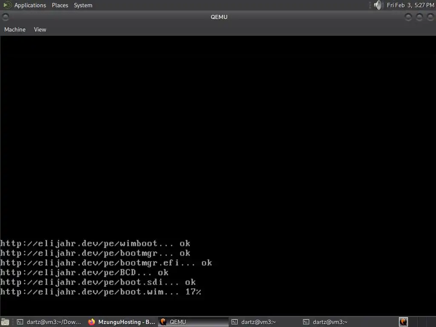Switch to dartz@vm3:~/Dow... terminal taskbar item
The image size is (436, 327).
click(x=49, y=322)
